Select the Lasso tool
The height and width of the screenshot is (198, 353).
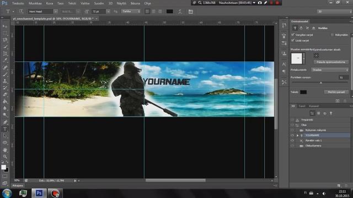[x=5, y=40]
